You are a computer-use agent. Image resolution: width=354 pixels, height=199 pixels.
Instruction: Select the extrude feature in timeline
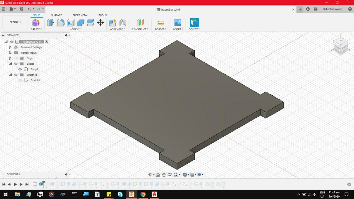click(41, 184)
